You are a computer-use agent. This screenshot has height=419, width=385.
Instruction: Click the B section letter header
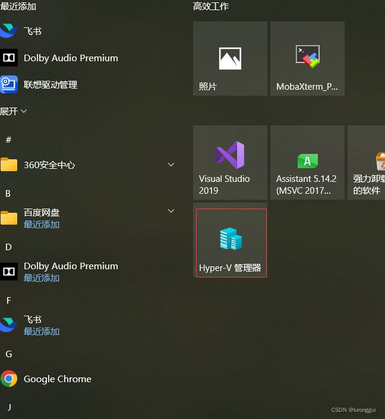click(x=8, y=194)
